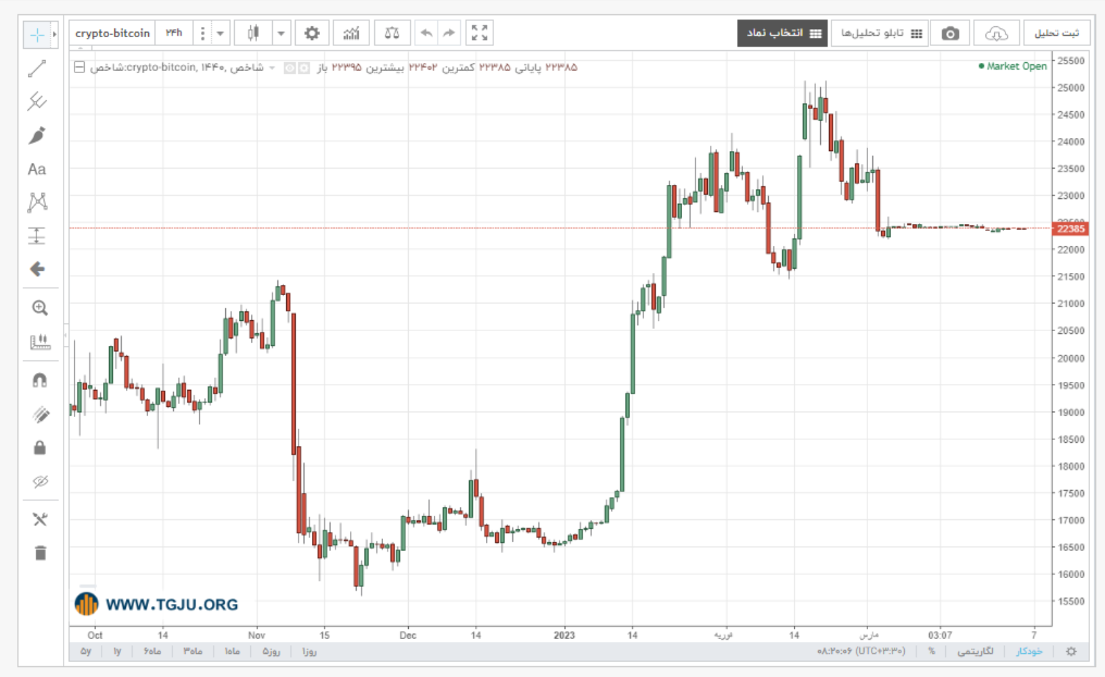1105x677 pixels.
Task: Open the candlestick style dropdown arrow
Action: coord(281,32)
